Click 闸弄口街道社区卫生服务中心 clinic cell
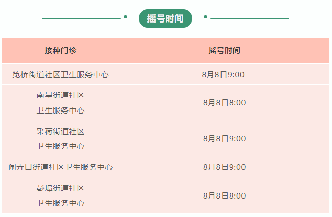 pyautogui.click(x=60, y=167)
